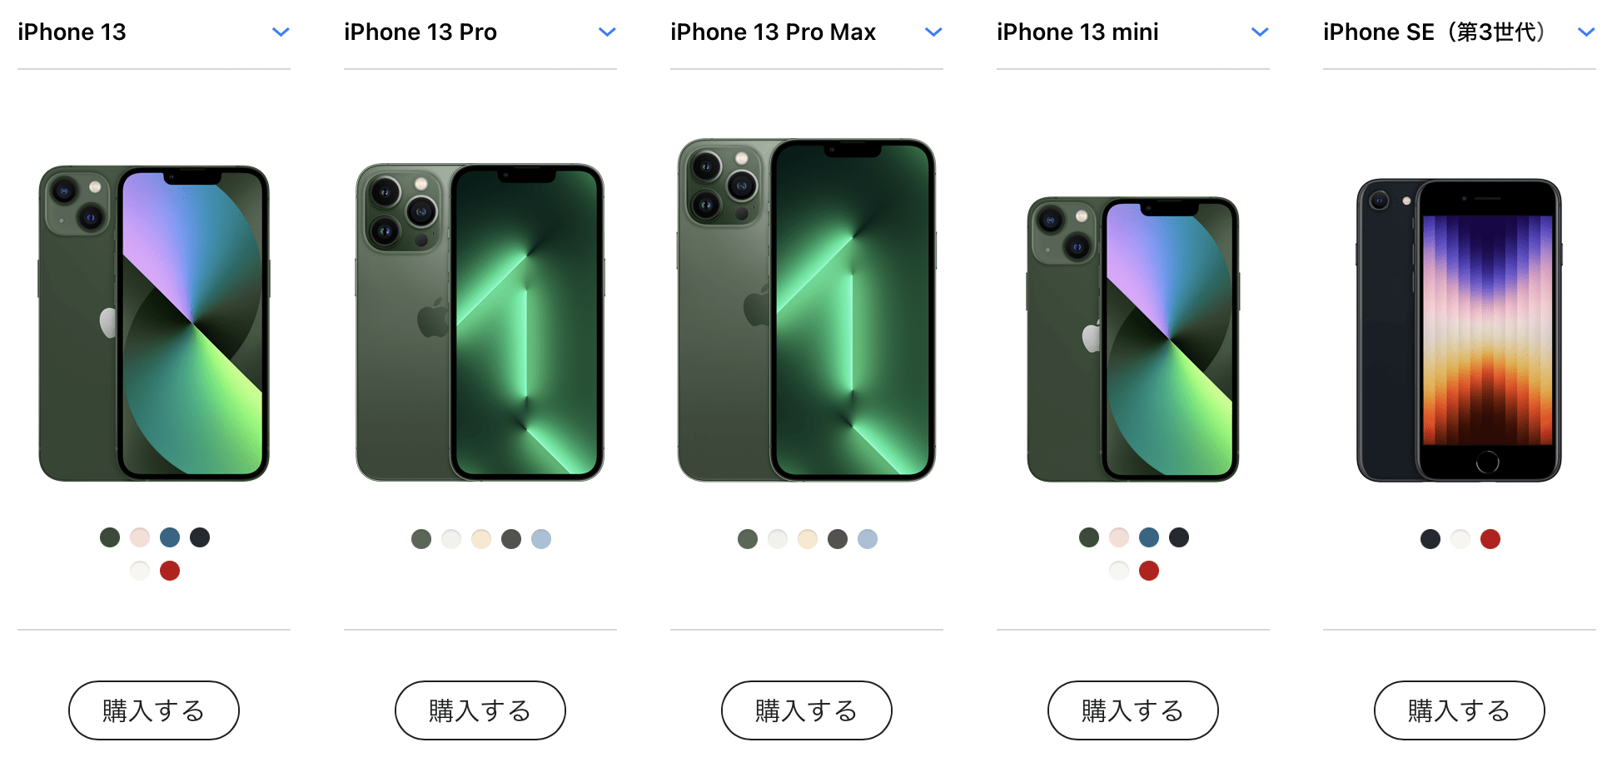This screenshot has width=1617, height=777.
Task: Click 購入する under iPhone 13
Action: click(x=154, y=710)
